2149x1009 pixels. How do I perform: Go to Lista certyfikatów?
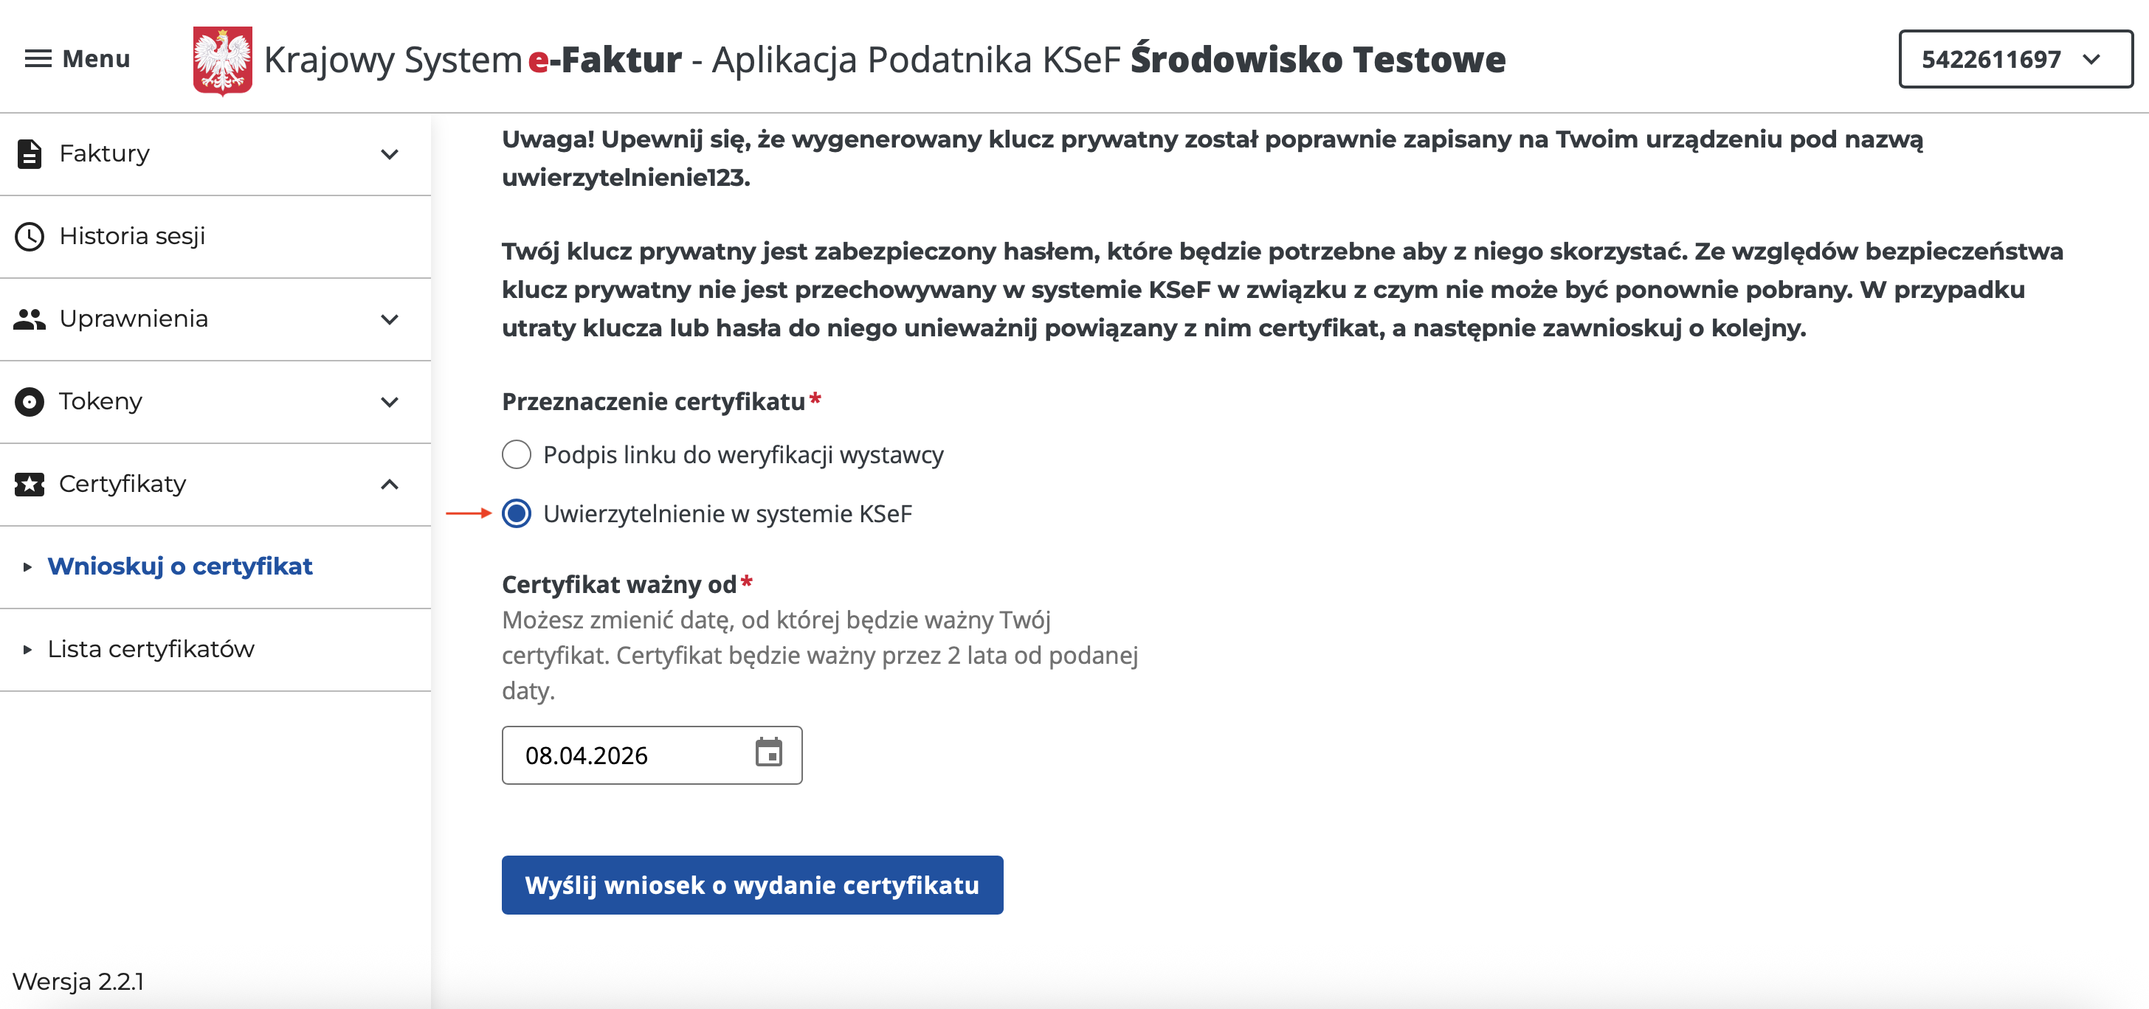151,649
